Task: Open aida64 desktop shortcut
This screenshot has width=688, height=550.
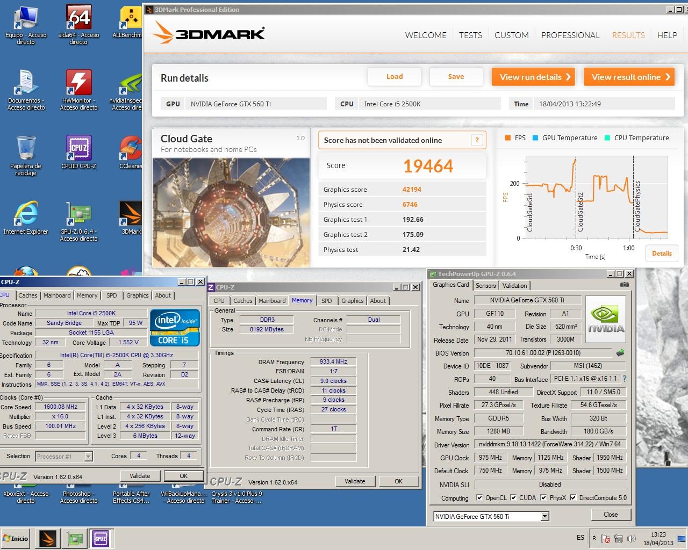Action: pos(78,25)
